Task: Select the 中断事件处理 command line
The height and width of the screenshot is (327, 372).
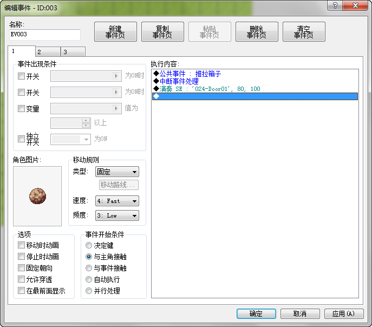Action: 255,81
